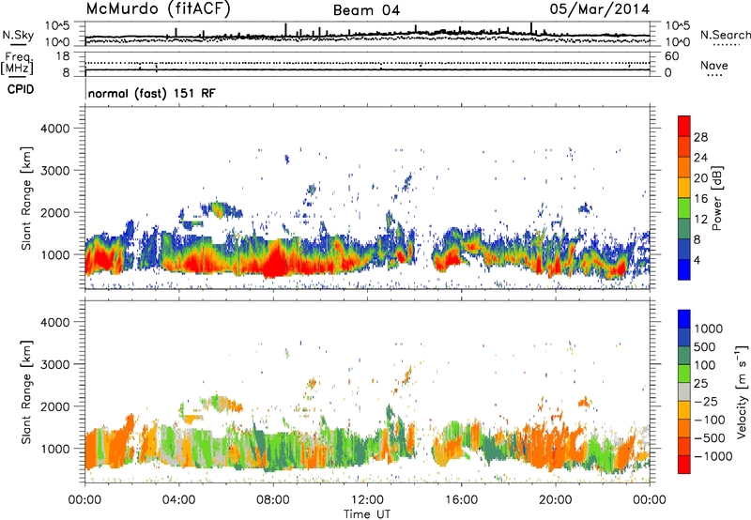Click the 16 label on Power colorbar
This screenshot has width=751, height=520.
coord(700,199)
